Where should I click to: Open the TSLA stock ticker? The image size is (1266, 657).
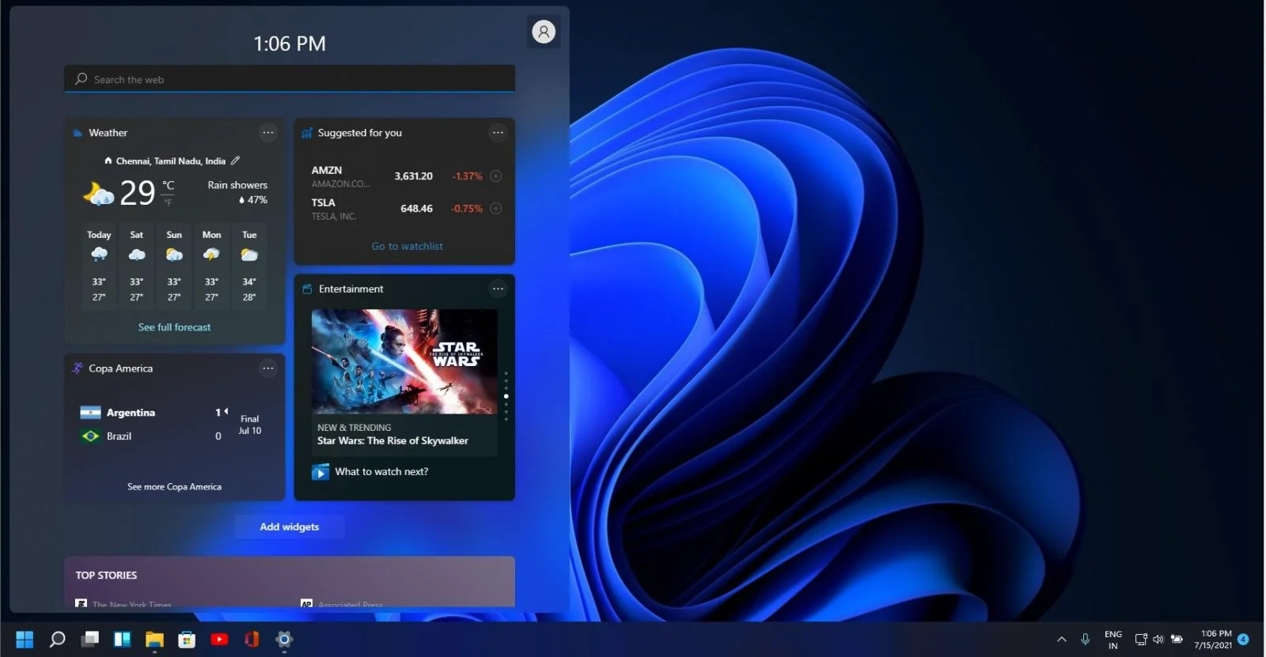(x=323, y=202)
